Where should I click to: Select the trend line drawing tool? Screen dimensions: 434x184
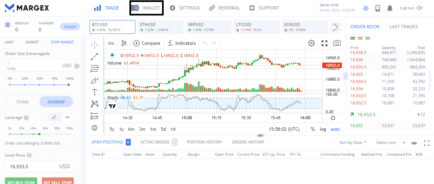click(95, 57)
